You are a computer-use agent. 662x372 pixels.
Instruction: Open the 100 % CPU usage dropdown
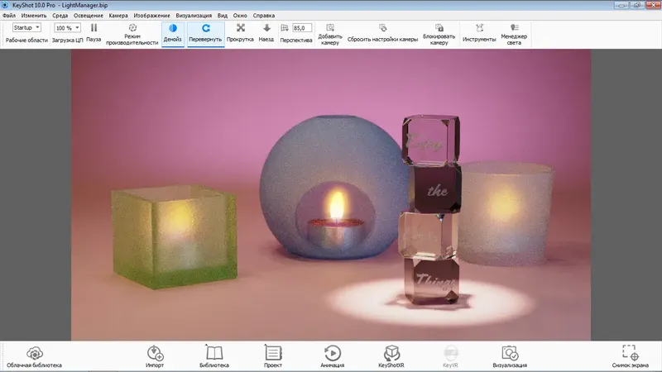point(67,28)
